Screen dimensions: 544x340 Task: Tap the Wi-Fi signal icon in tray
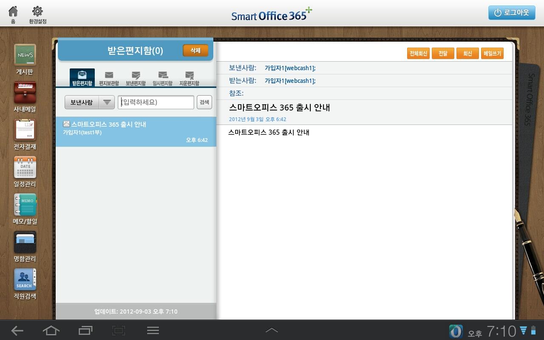[524, 330]
